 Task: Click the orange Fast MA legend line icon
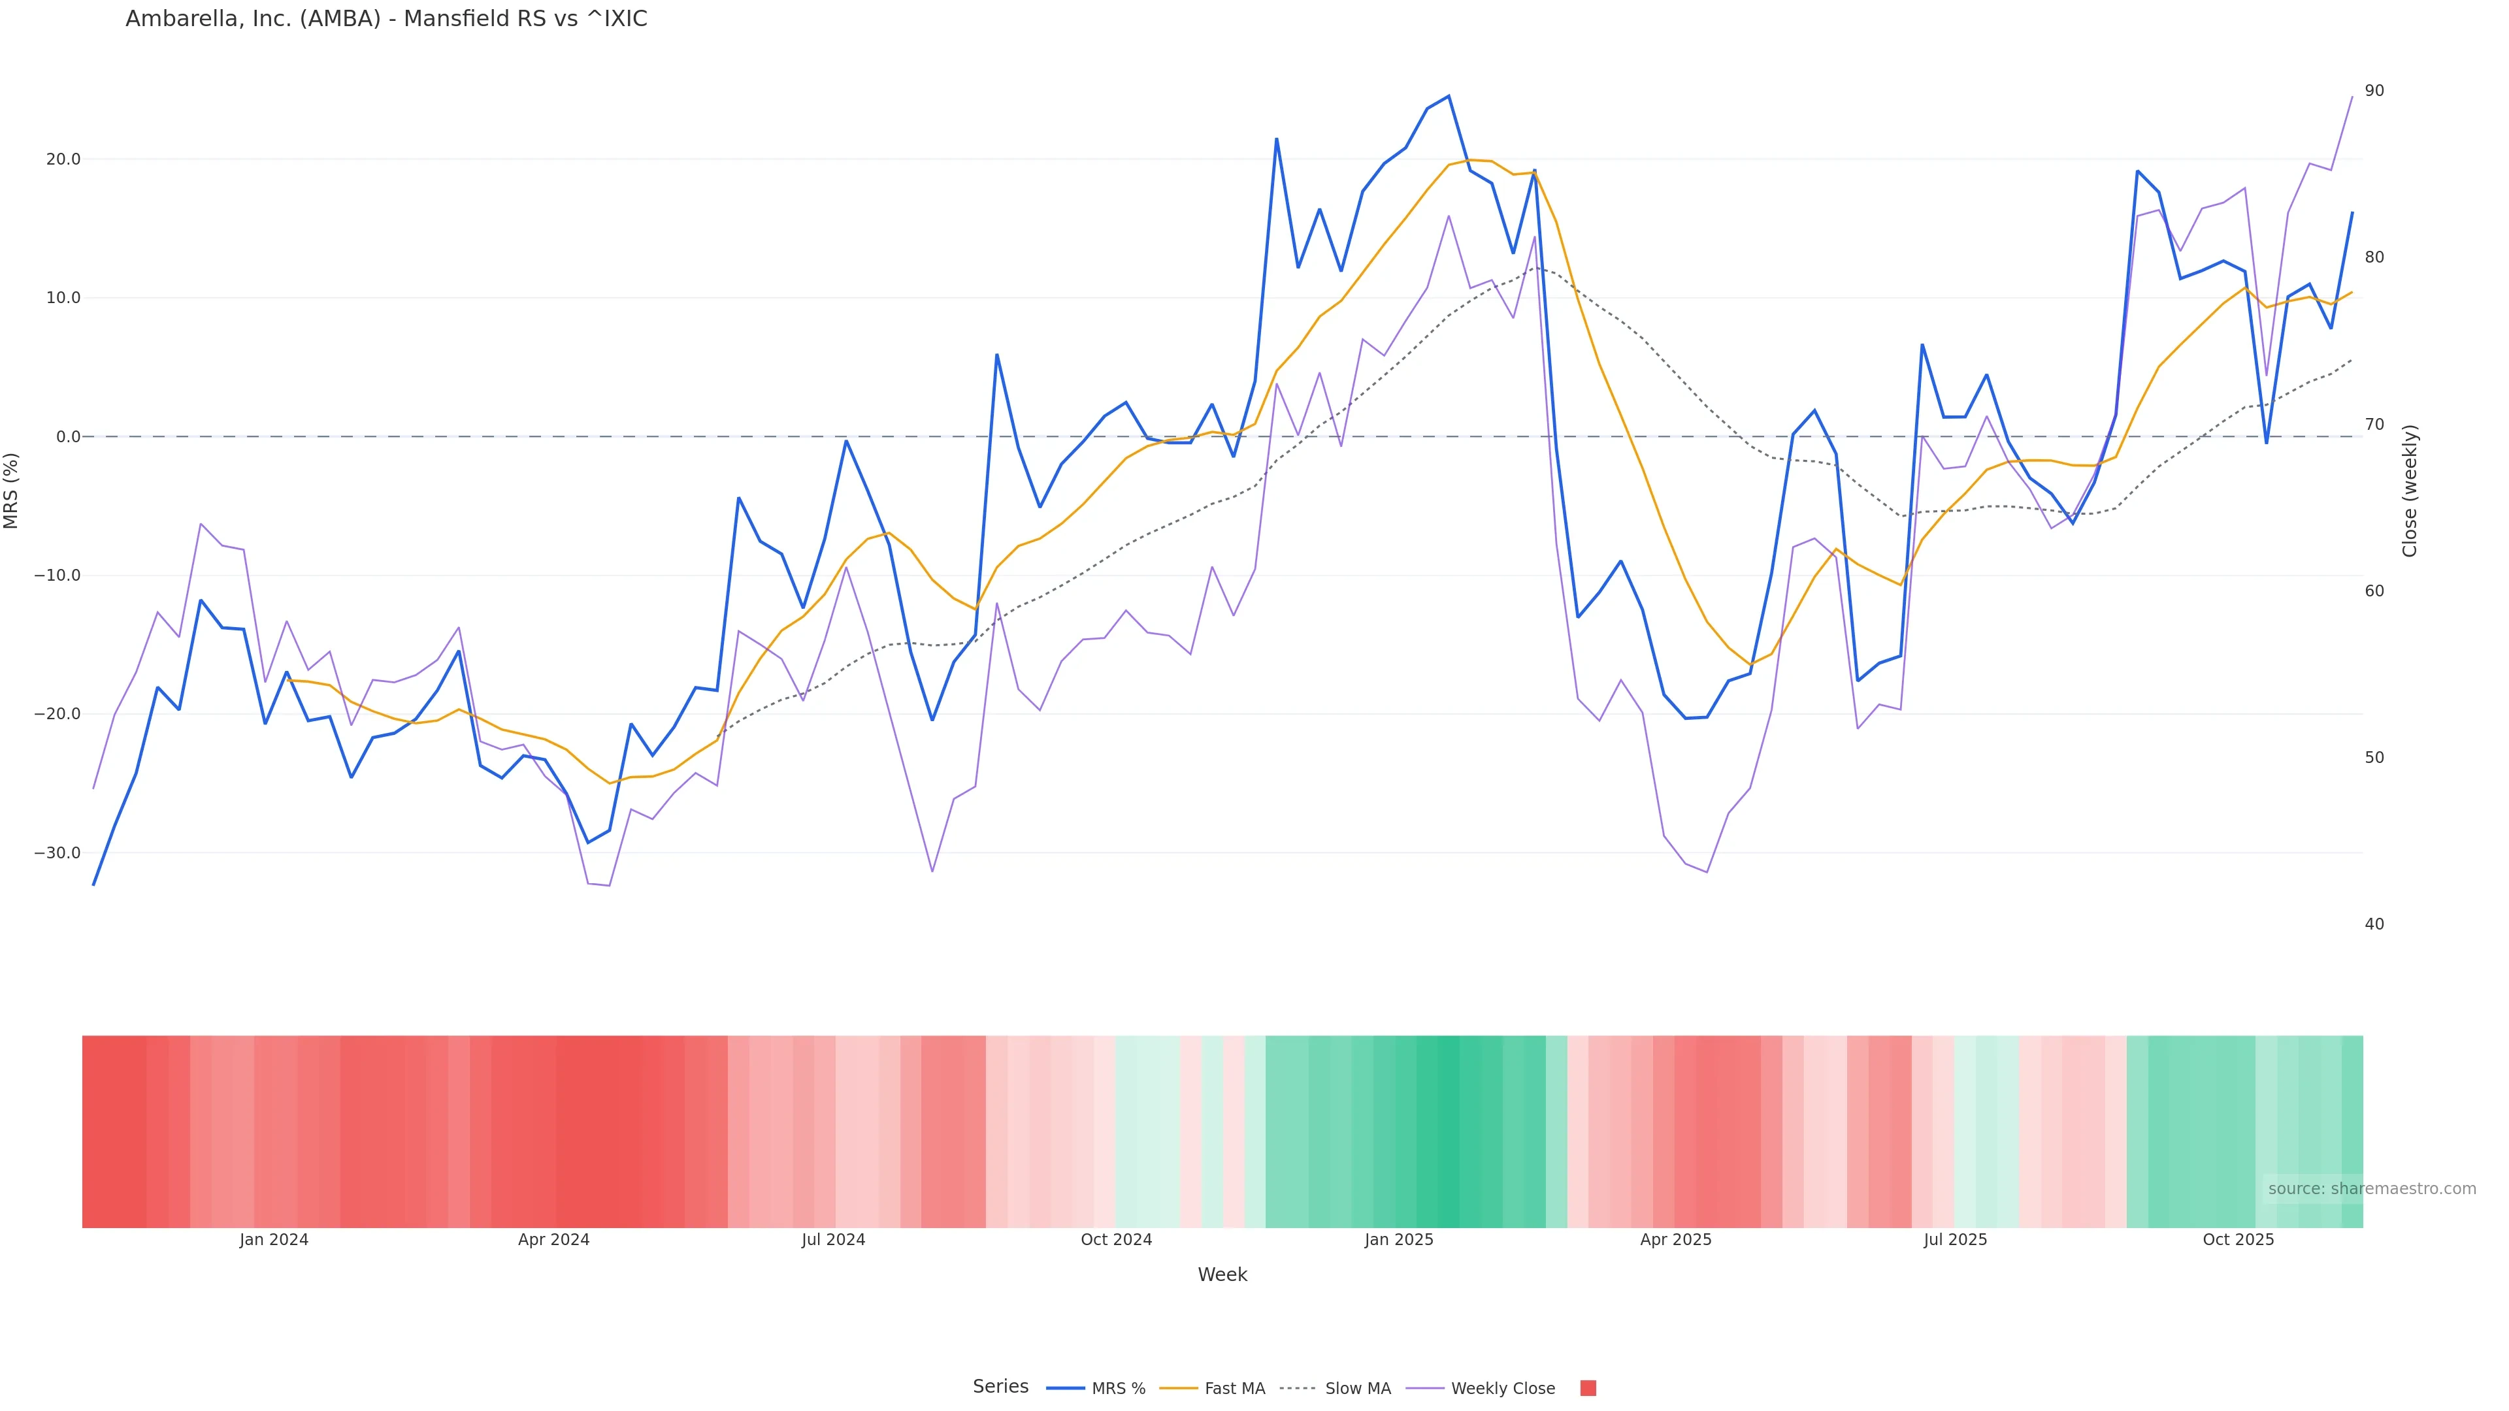point(1179,1389)
